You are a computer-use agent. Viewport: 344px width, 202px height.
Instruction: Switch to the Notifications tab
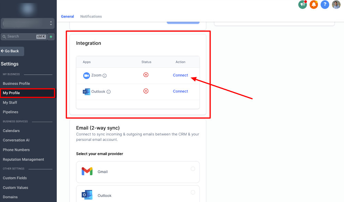pyautogui.click(x=91, y=16)
